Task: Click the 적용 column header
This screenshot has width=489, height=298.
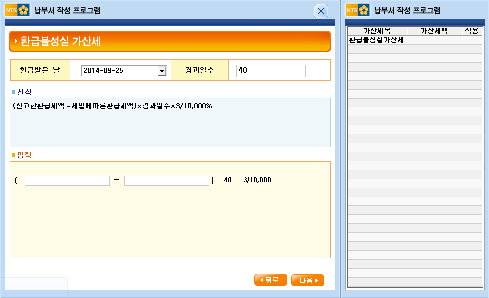Action: (472, 31)
